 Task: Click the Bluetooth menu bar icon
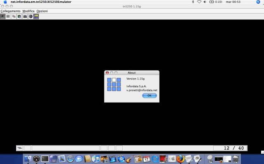193,2
